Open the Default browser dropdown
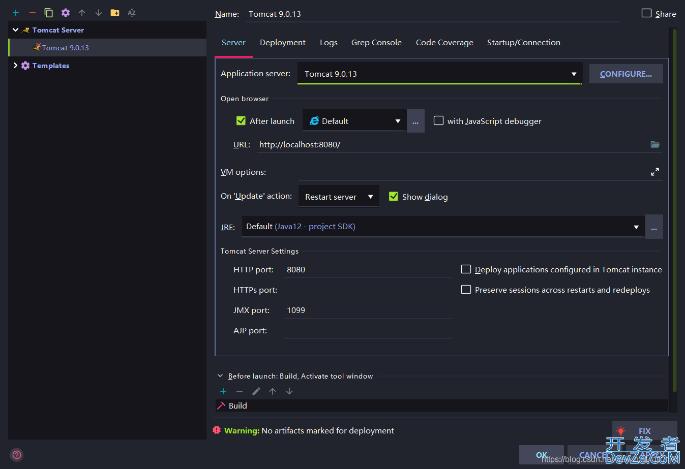 (354, 121)
